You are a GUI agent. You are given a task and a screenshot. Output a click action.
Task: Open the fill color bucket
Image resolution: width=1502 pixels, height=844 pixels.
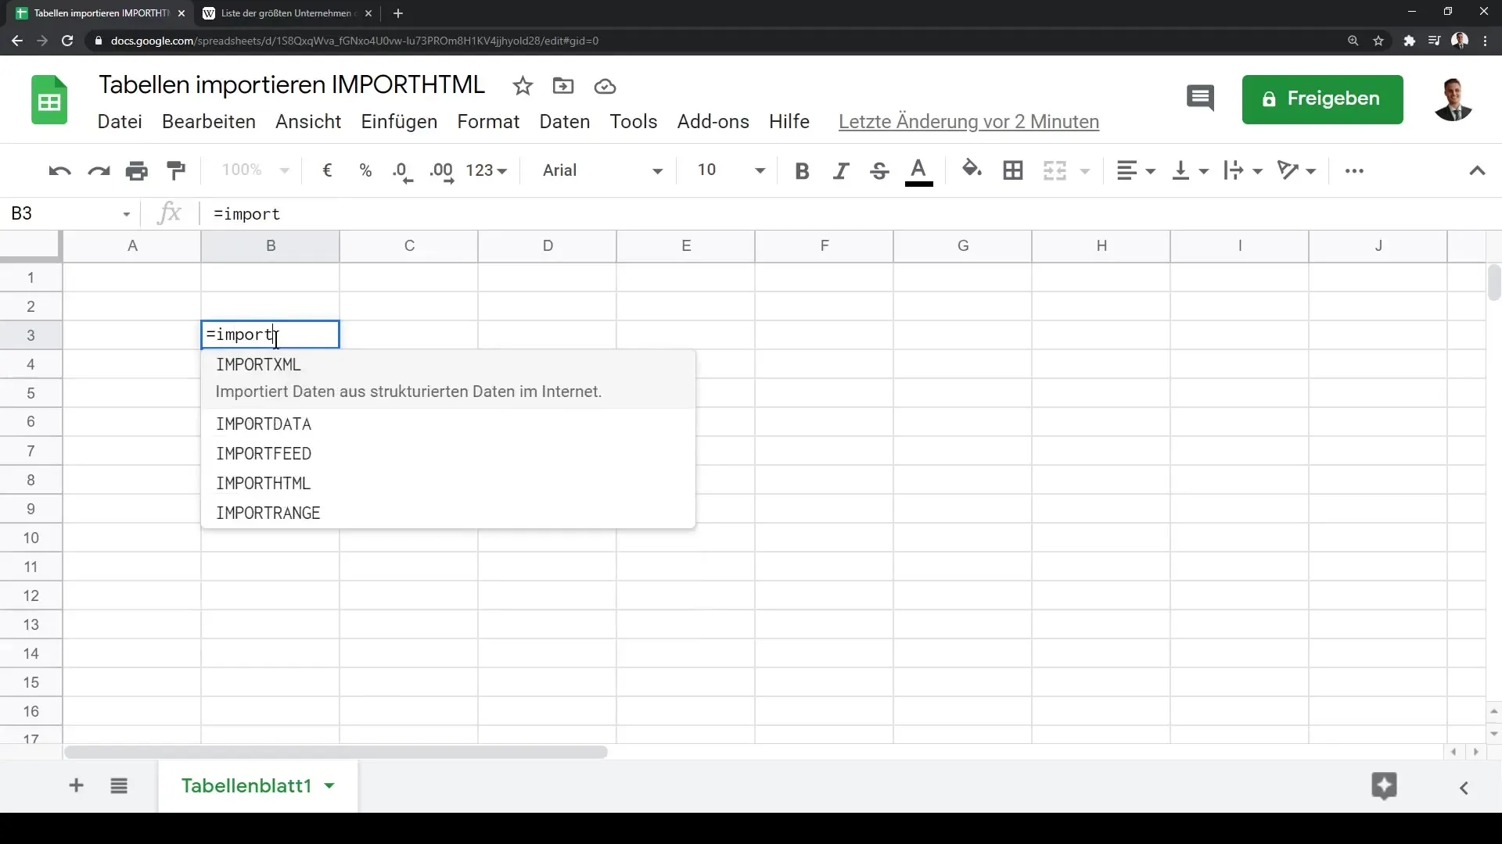point(972,169)
